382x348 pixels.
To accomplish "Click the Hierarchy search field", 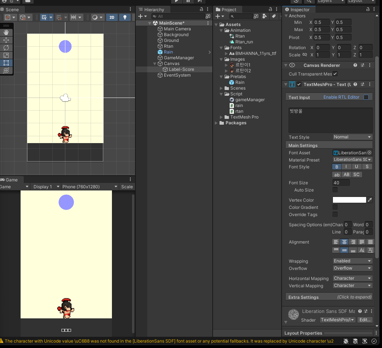I will click(178, 16).
